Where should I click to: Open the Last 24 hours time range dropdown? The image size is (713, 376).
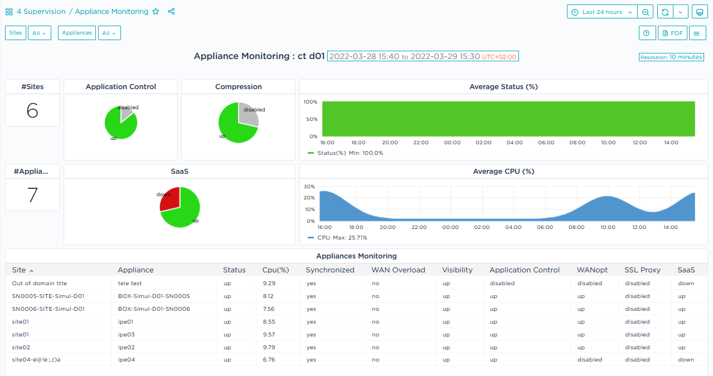[x=602, y=11]
